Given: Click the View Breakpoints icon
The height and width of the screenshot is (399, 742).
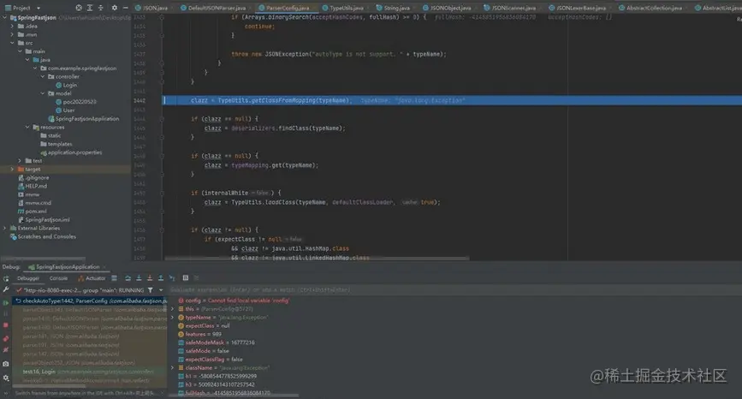Looking at the screenshot, I should coord(6,338).
